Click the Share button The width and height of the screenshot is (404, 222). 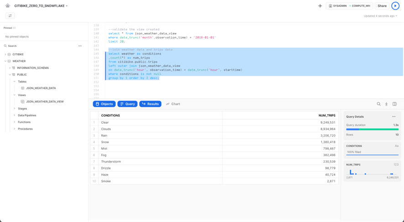[382, 6]
